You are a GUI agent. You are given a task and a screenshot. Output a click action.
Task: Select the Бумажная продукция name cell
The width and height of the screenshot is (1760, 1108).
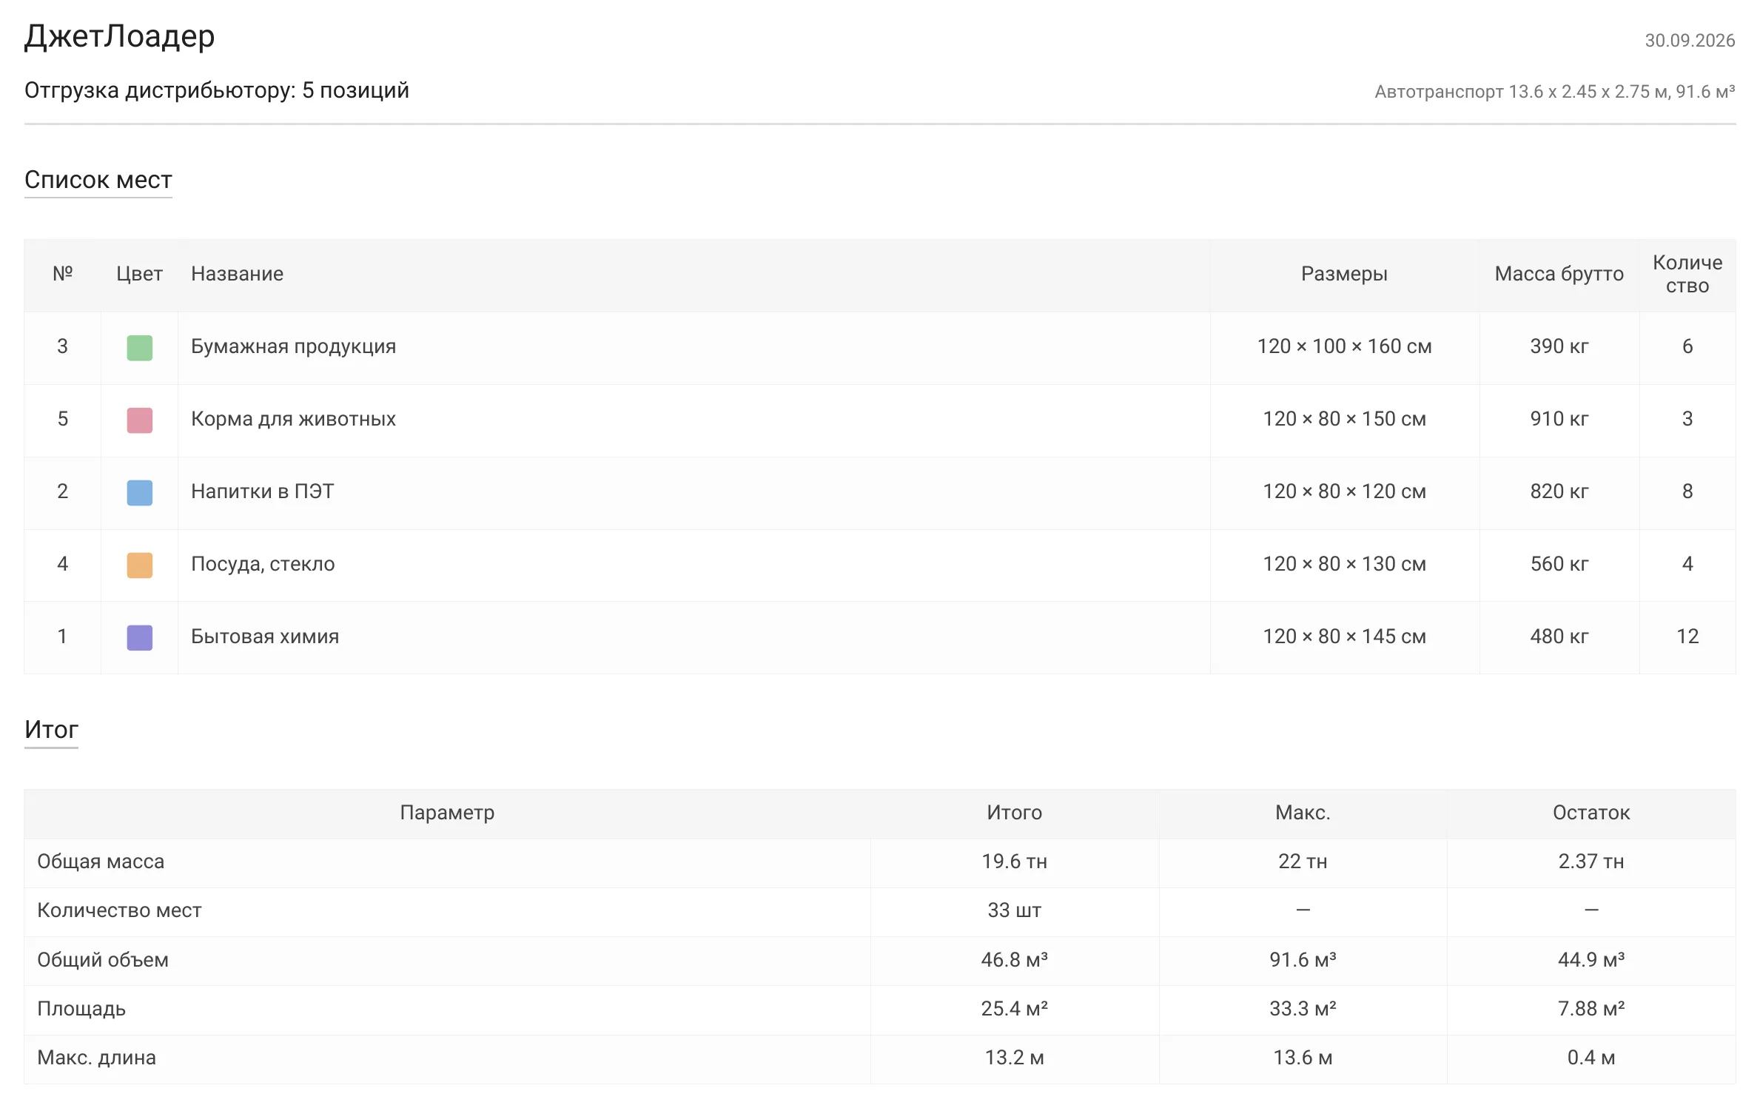(x=693, y=347)
